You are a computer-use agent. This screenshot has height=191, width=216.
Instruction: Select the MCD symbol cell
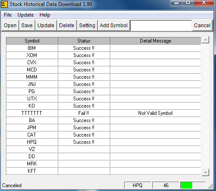[32, 70]
